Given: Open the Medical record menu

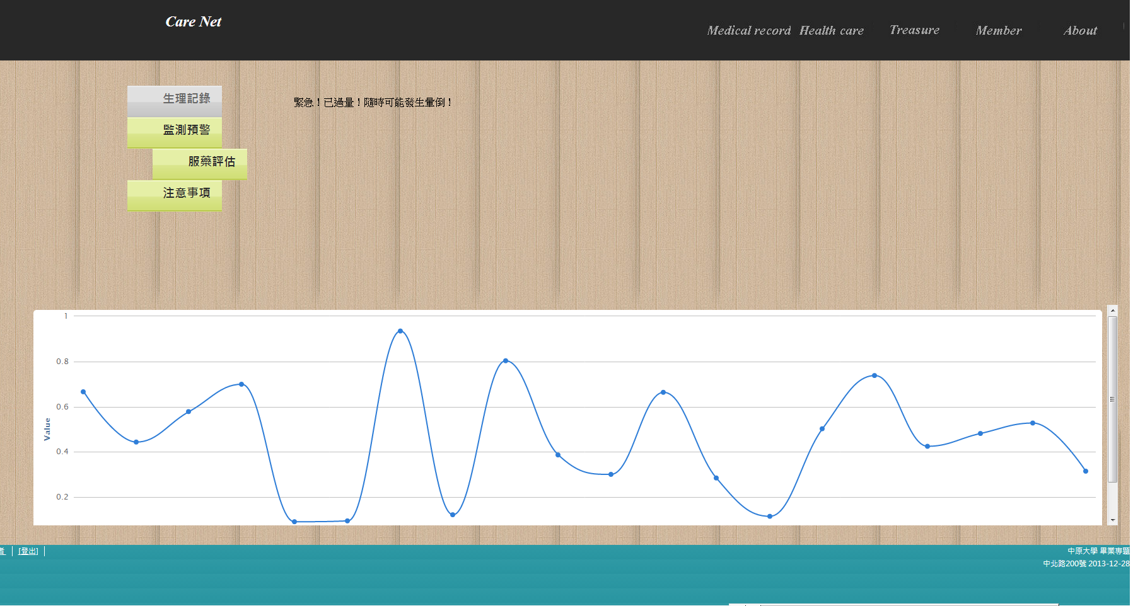Looking at the screenshot, I should 748,31.
